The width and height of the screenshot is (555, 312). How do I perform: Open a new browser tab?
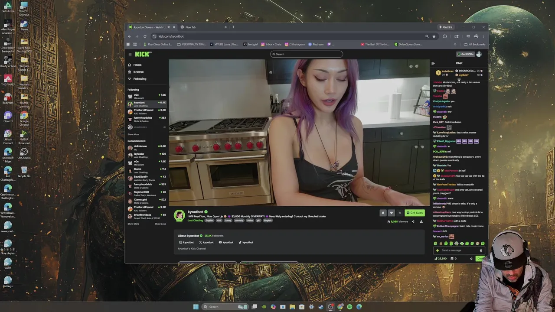[233, 27]
